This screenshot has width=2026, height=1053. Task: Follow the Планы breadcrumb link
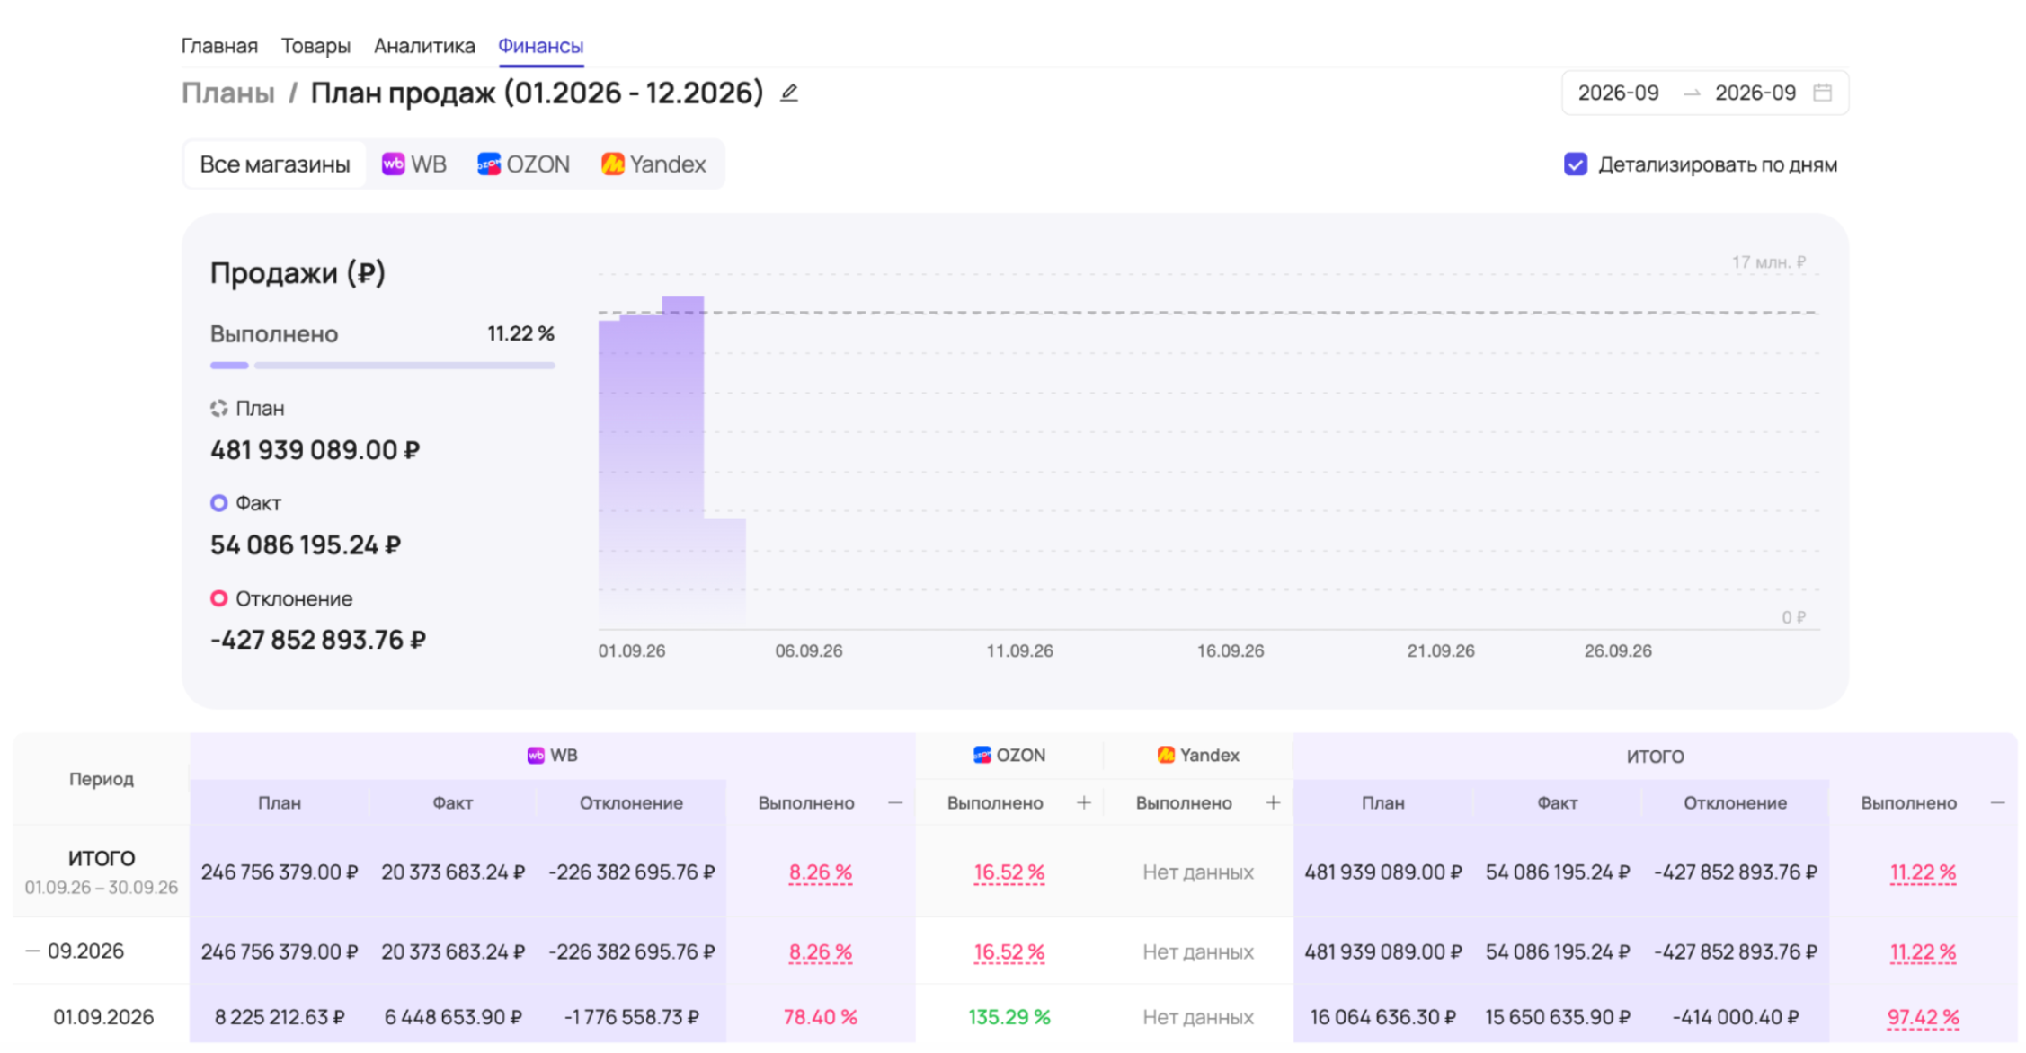tap(228, 93)
